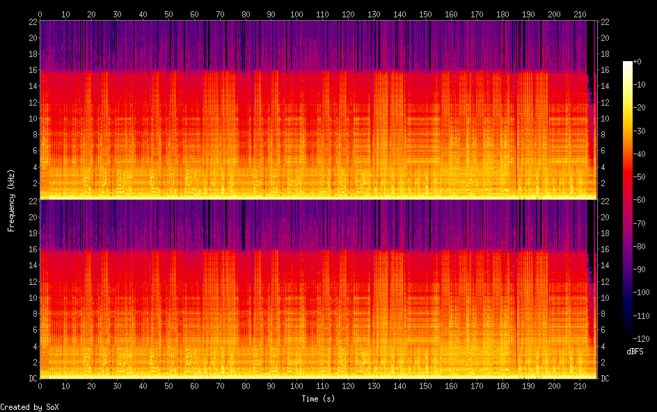
Task: Click the 0 tick on top time axis
Action: [x=40, y=14]
